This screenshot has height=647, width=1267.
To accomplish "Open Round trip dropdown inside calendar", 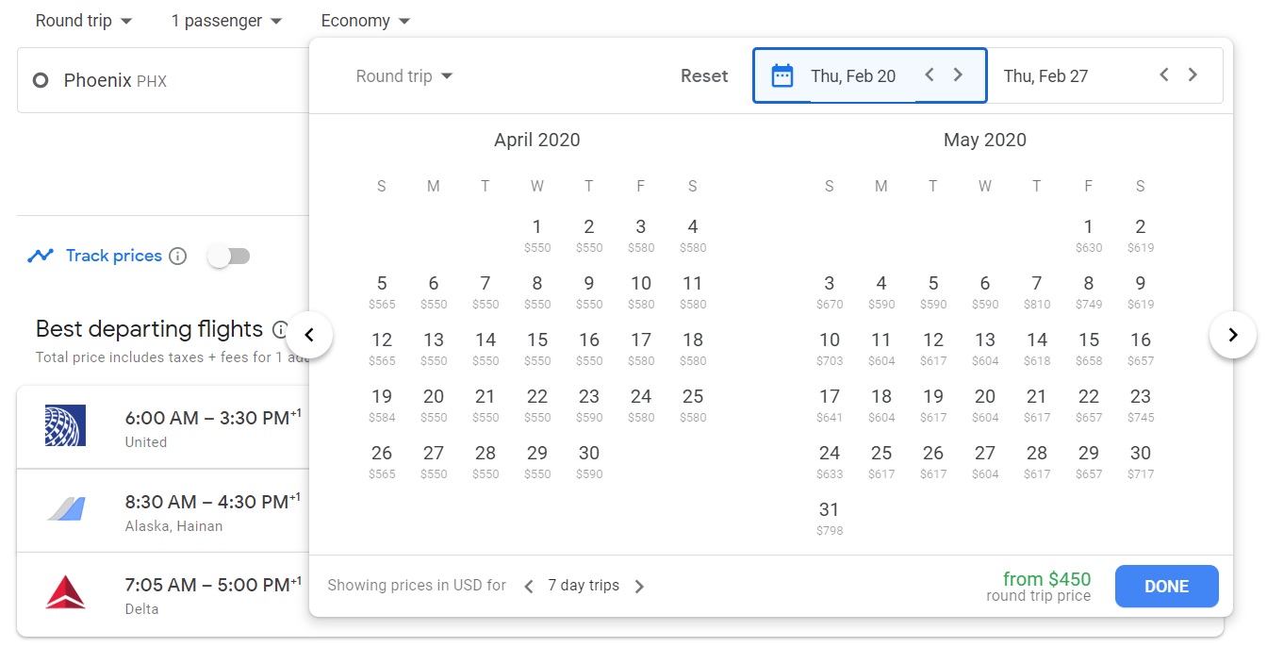I will coord(403,76).
